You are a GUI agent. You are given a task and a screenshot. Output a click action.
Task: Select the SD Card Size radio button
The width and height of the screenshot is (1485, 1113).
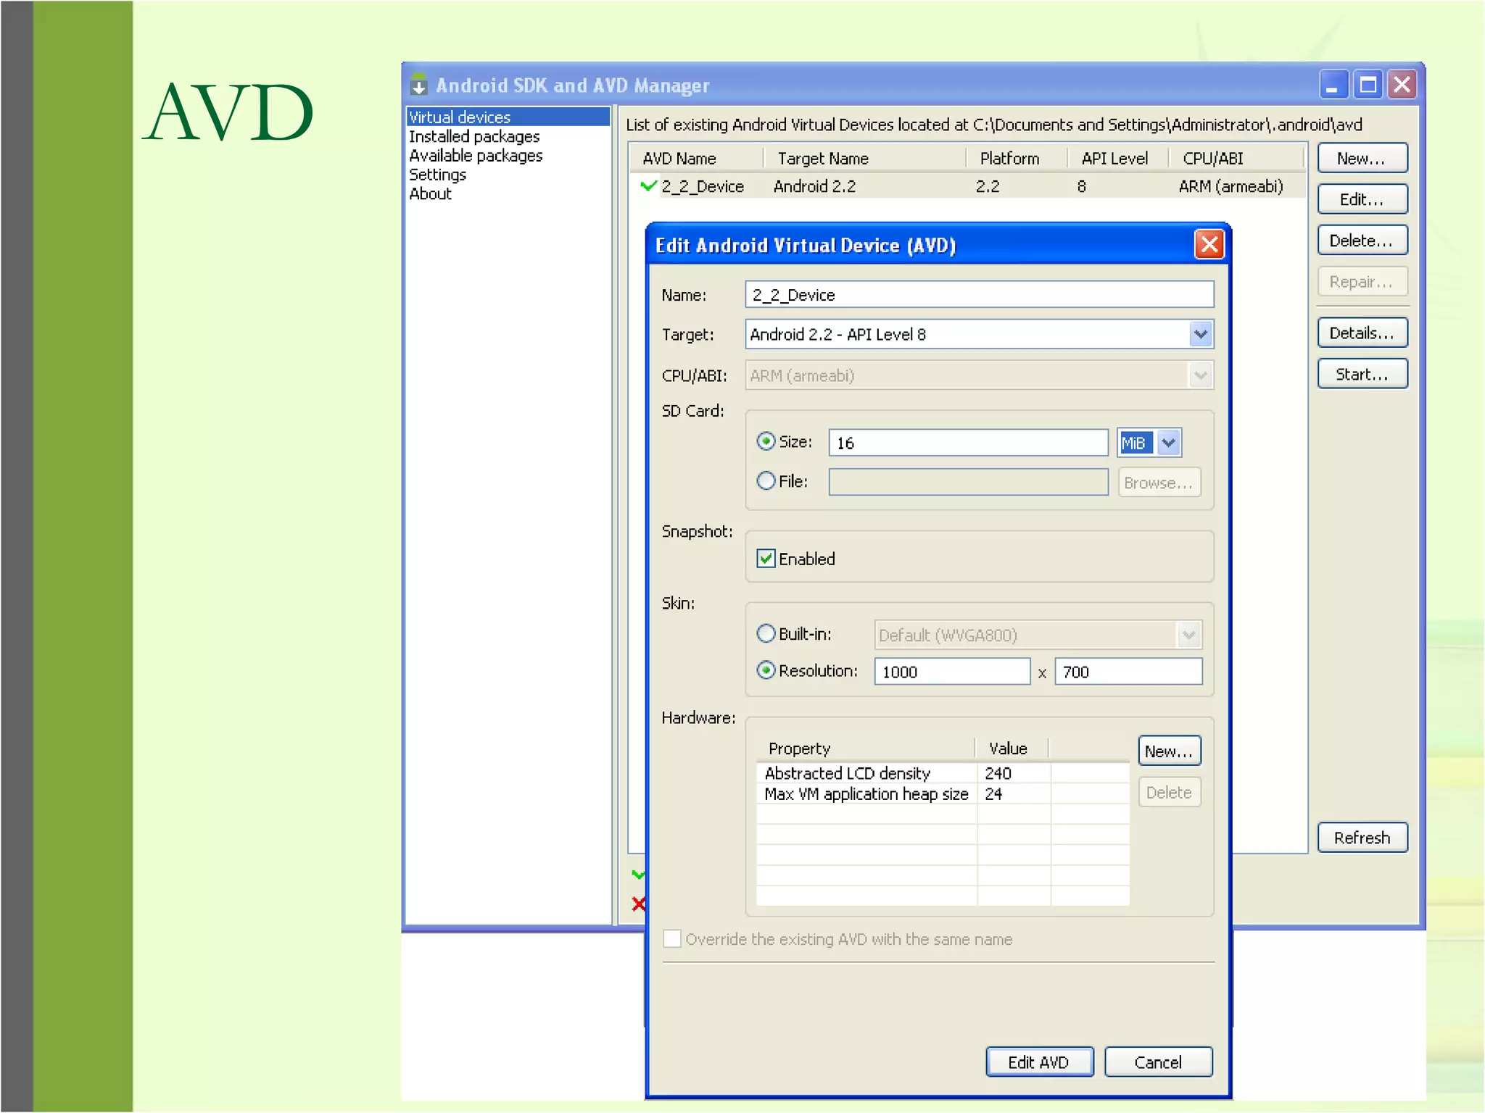tap(766, 441)
